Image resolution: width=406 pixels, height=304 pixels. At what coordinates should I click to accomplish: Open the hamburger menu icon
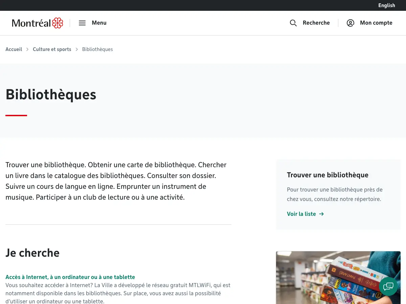82,23
